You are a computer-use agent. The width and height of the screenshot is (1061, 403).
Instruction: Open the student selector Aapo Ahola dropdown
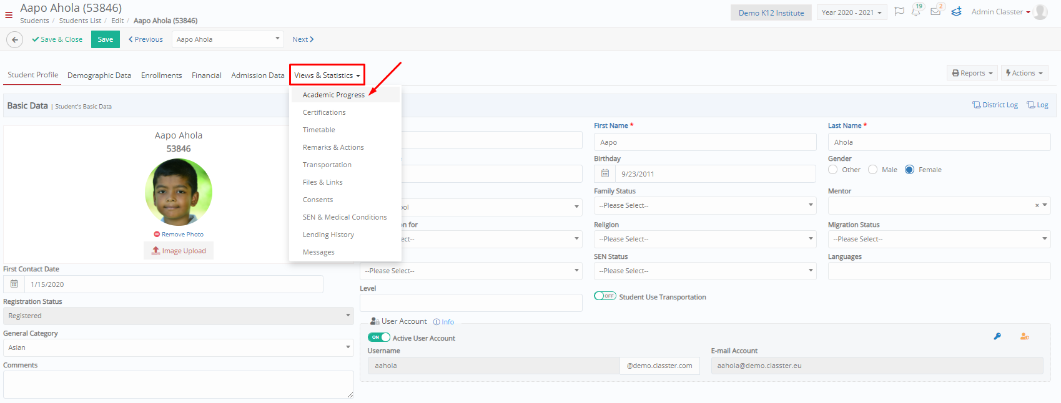pyautogui.click(x=228, y=39)
